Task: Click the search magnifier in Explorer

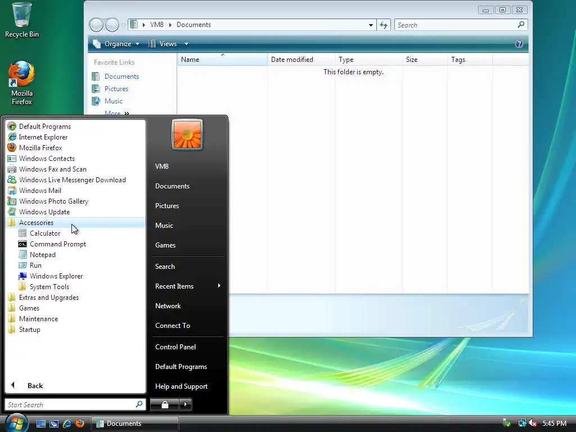Action: (520, 25)
